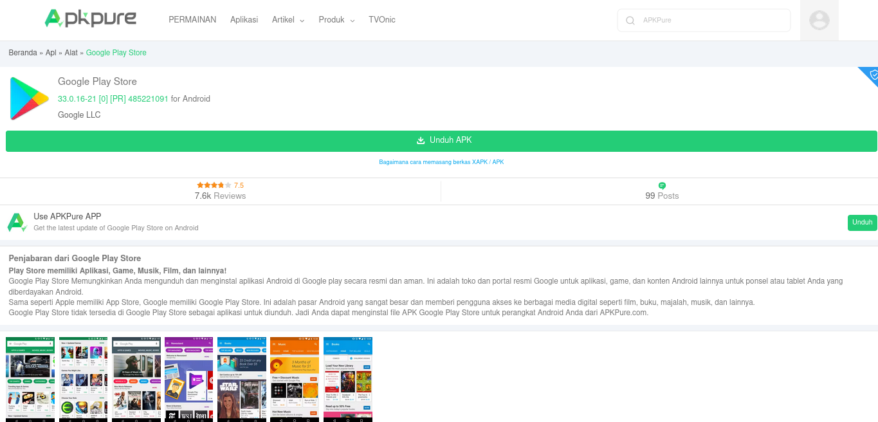Open the 99 Posts link
Screen dimensions: 878x422
662,196
